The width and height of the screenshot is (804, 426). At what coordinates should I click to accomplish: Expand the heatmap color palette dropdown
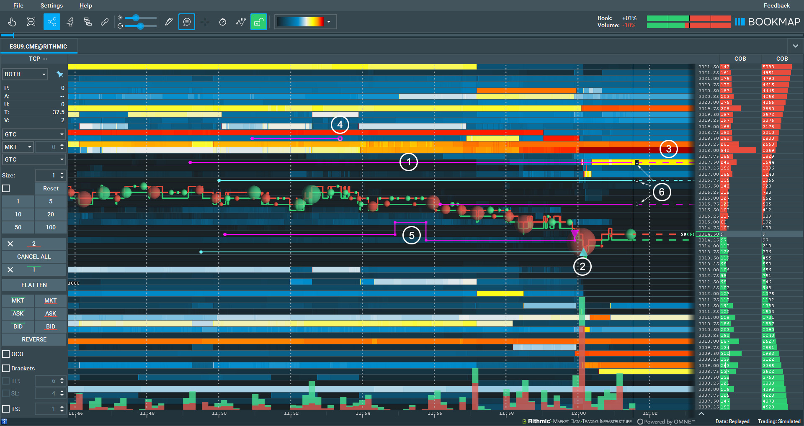pos(329,22)
